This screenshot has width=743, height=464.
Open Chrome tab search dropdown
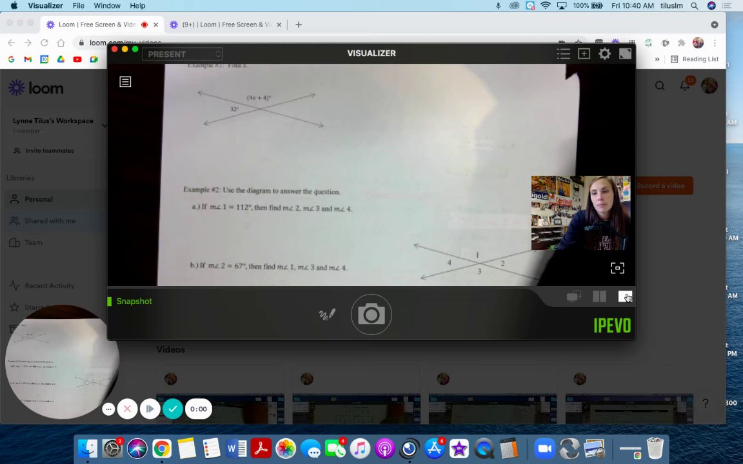(x=715, y=24)
